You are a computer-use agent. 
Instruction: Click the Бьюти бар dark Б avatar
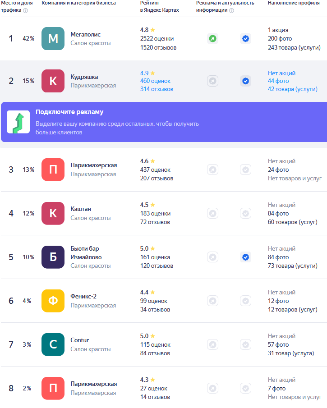point(53,257)
